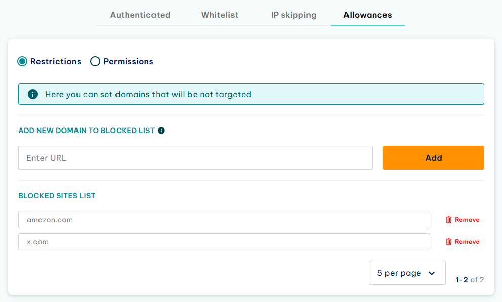Viewport: 502px width, 302px height.
Task: Switch to the Authenticated tab
Action: click(x=140, y=15)
